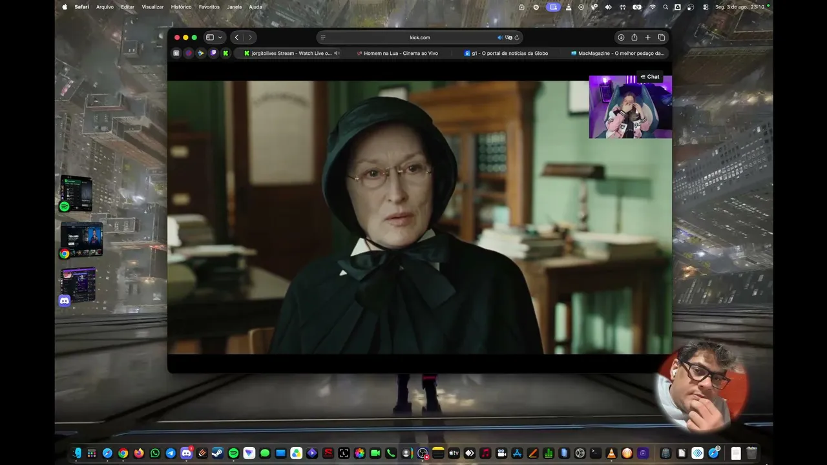Open Safari from the Dock
827x465 pixels.
107,453
